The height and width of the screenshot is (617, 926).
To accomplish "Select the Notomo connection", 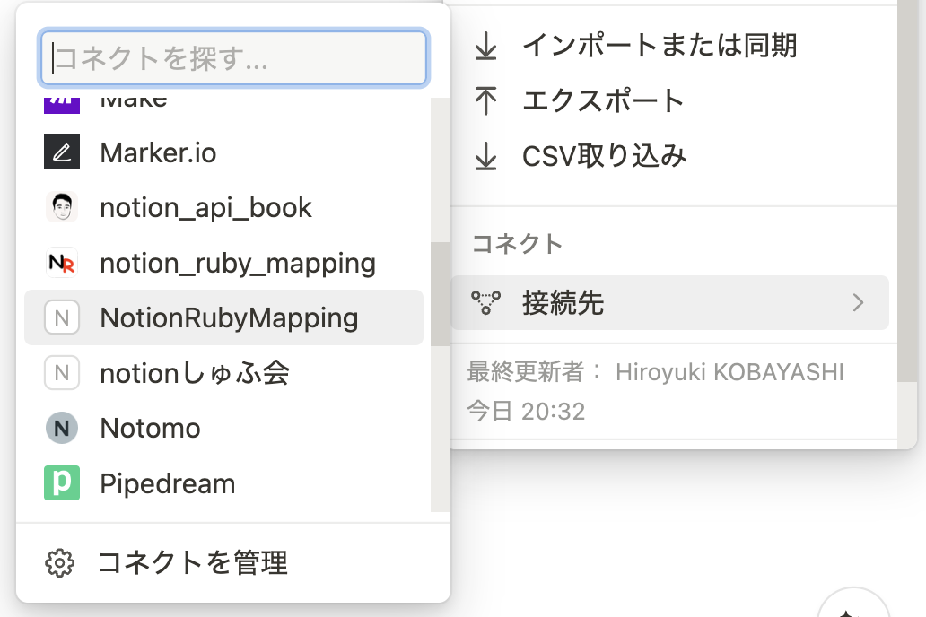I will [223, 428].
